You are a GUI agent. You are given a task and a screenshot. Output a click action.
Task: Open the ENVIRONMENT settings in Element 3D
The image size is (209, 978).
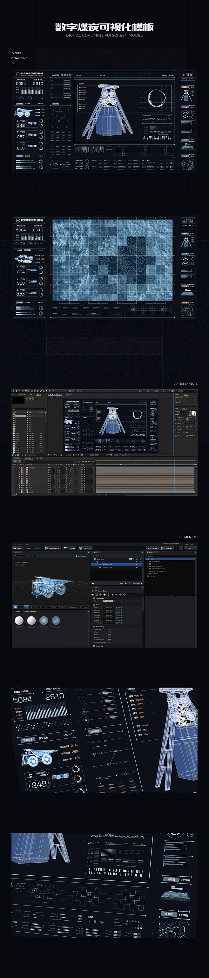click(x=52, y=548)
